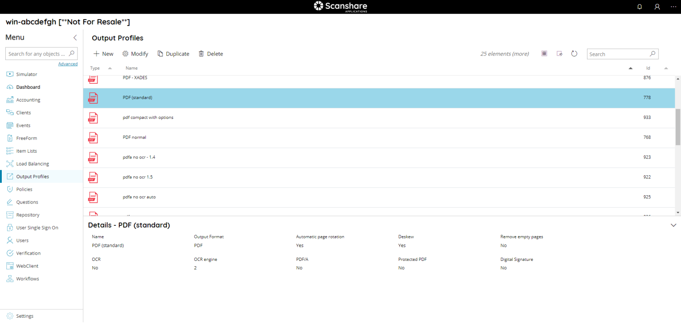Image resolution: width=681 pixels, height=323 pixels.
Task: Click the grid view icon in the toolbar
Action: [x=544, y=53]
